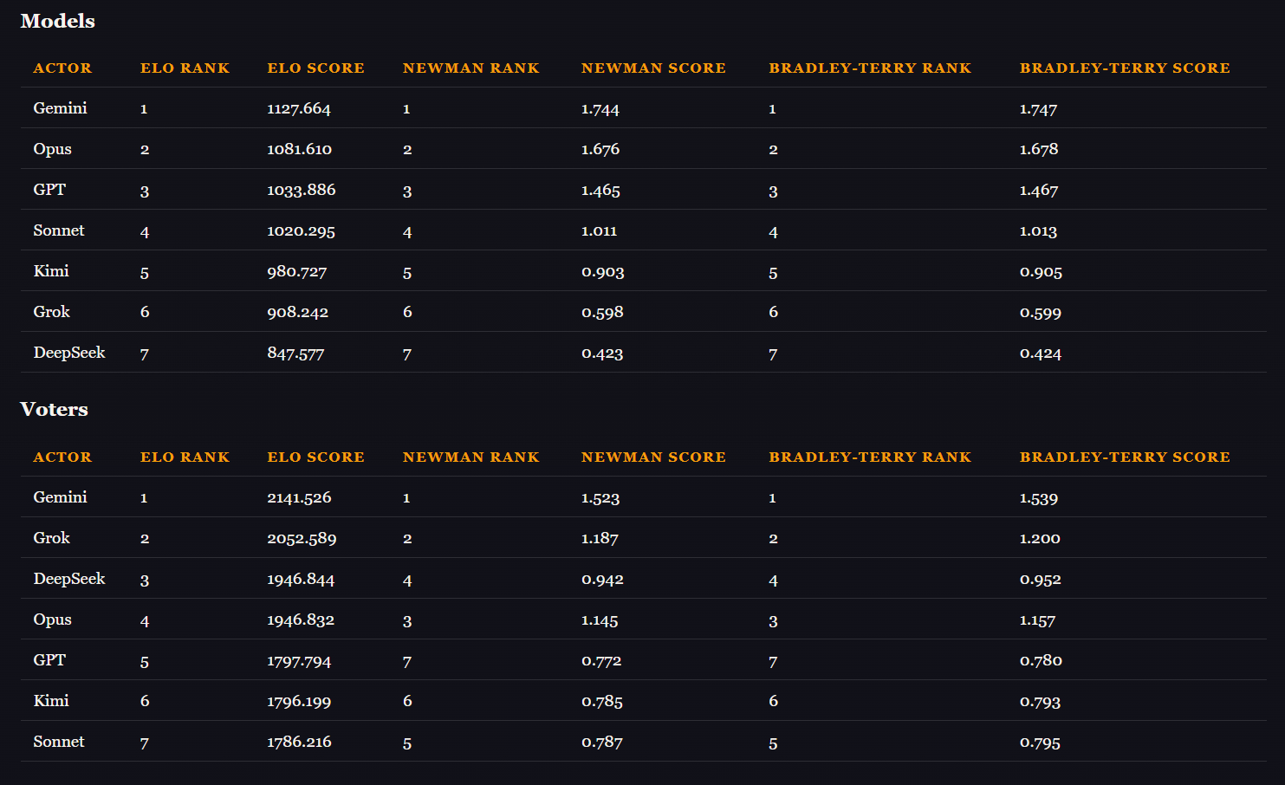Select the voter Elo score 1946.844
Image resolution: width=1285 pixels, height=785 pixels.
[301, 579]
